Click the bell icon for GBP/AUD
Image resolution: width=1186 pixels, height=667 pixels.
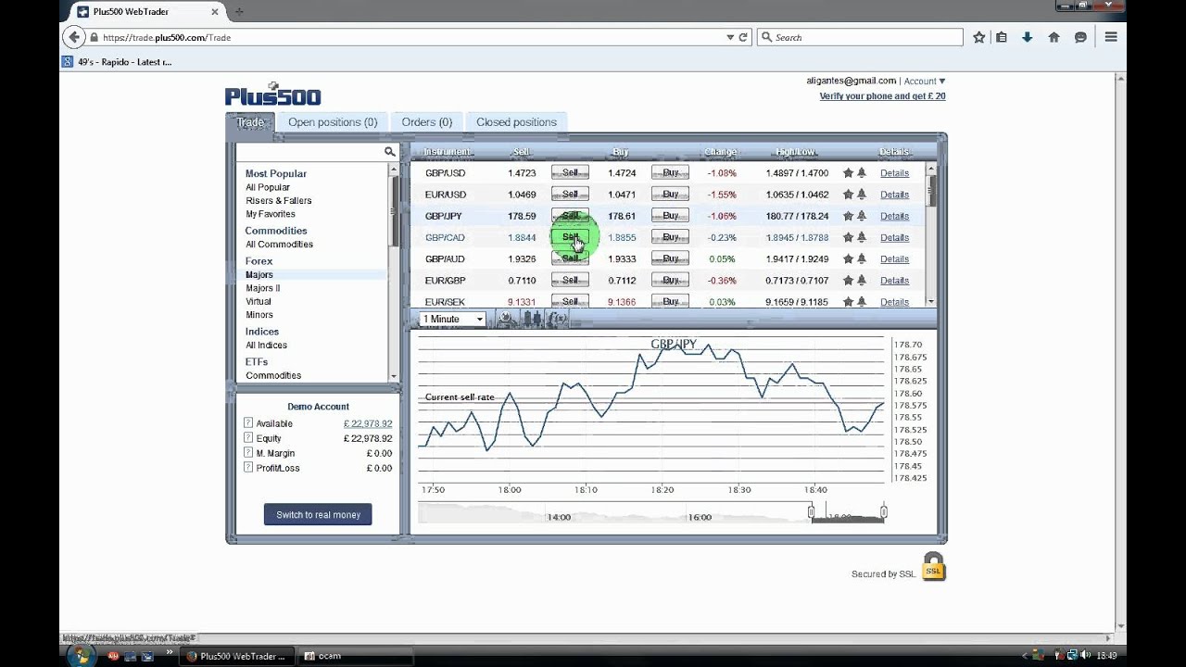tap(862, 258)
